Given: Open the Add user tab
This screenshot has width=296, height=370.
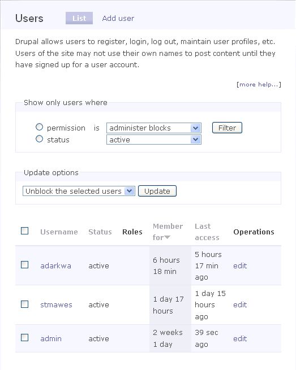Looking at the screenshot, I should coord(118,19).
